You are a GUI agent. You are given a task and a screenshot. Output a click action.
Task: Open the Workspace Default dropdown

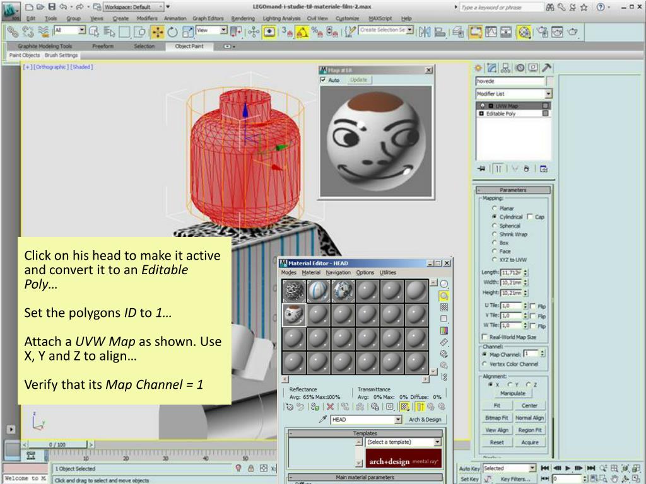[x=133, y=7]
